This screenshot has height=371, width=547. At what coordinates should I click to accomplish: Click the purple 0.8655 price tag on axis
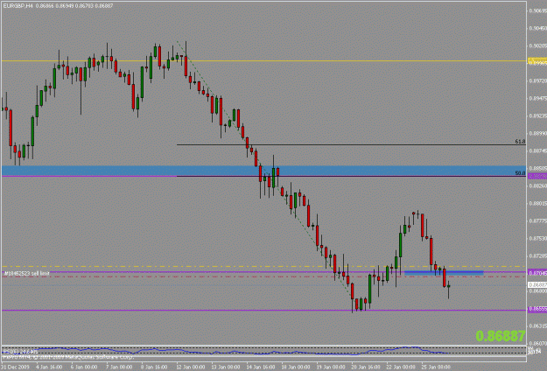coord(537,309)
